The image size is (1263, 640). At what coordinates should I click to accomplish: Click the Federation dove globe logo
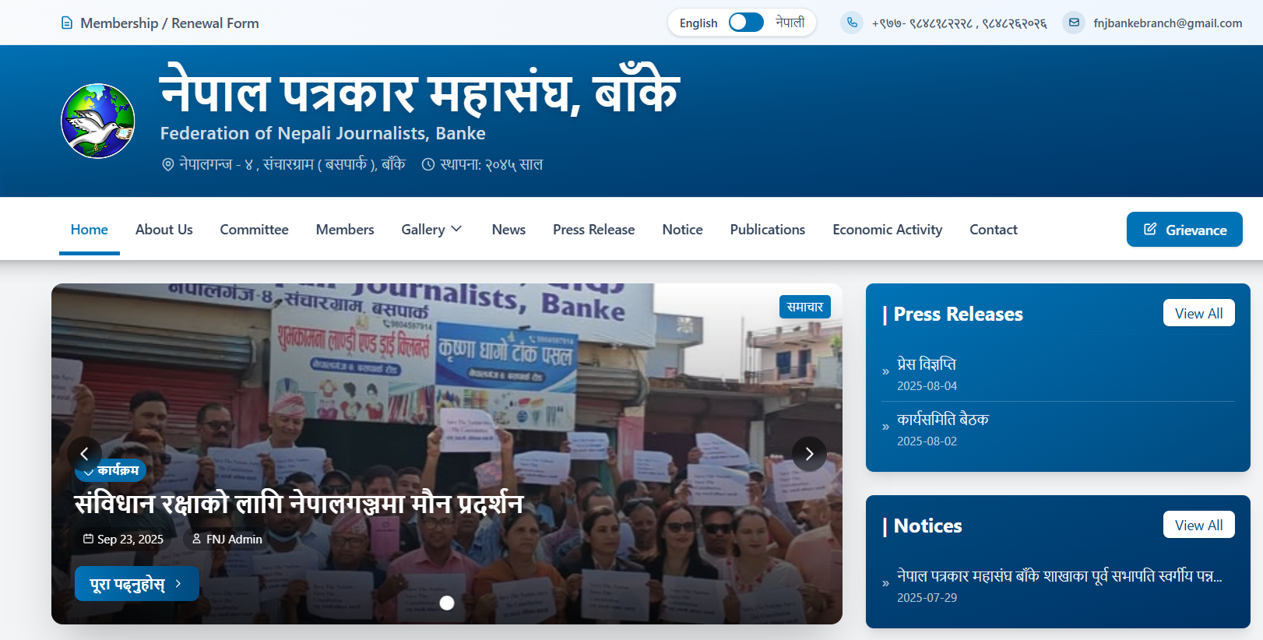(x=98, y=121)
